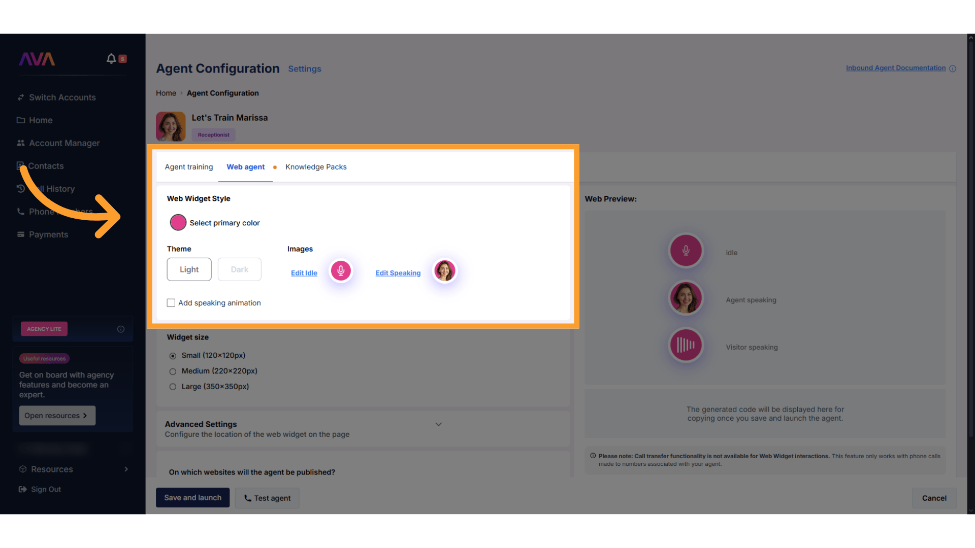Click the Home breadcrumb link

coord(166,93)
